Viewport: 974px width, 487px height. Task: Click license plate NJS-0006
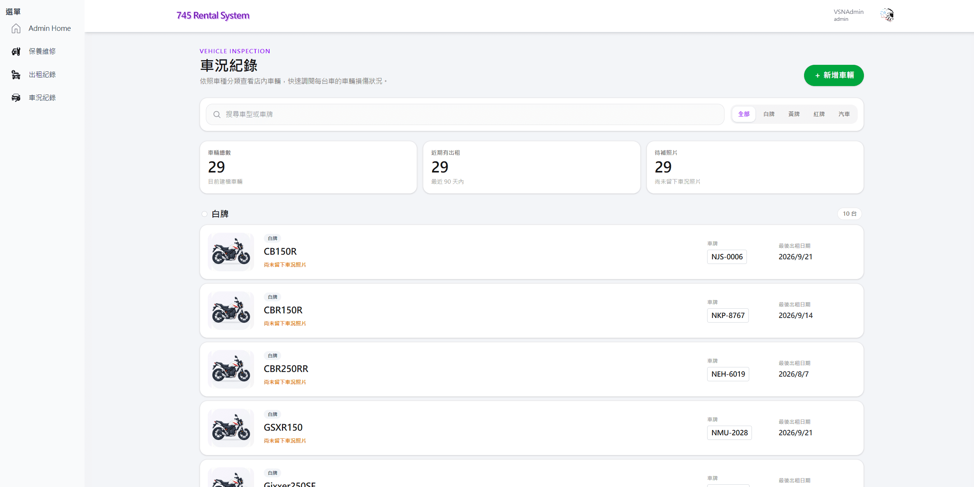pyautogui.click(x=727, y=257)
